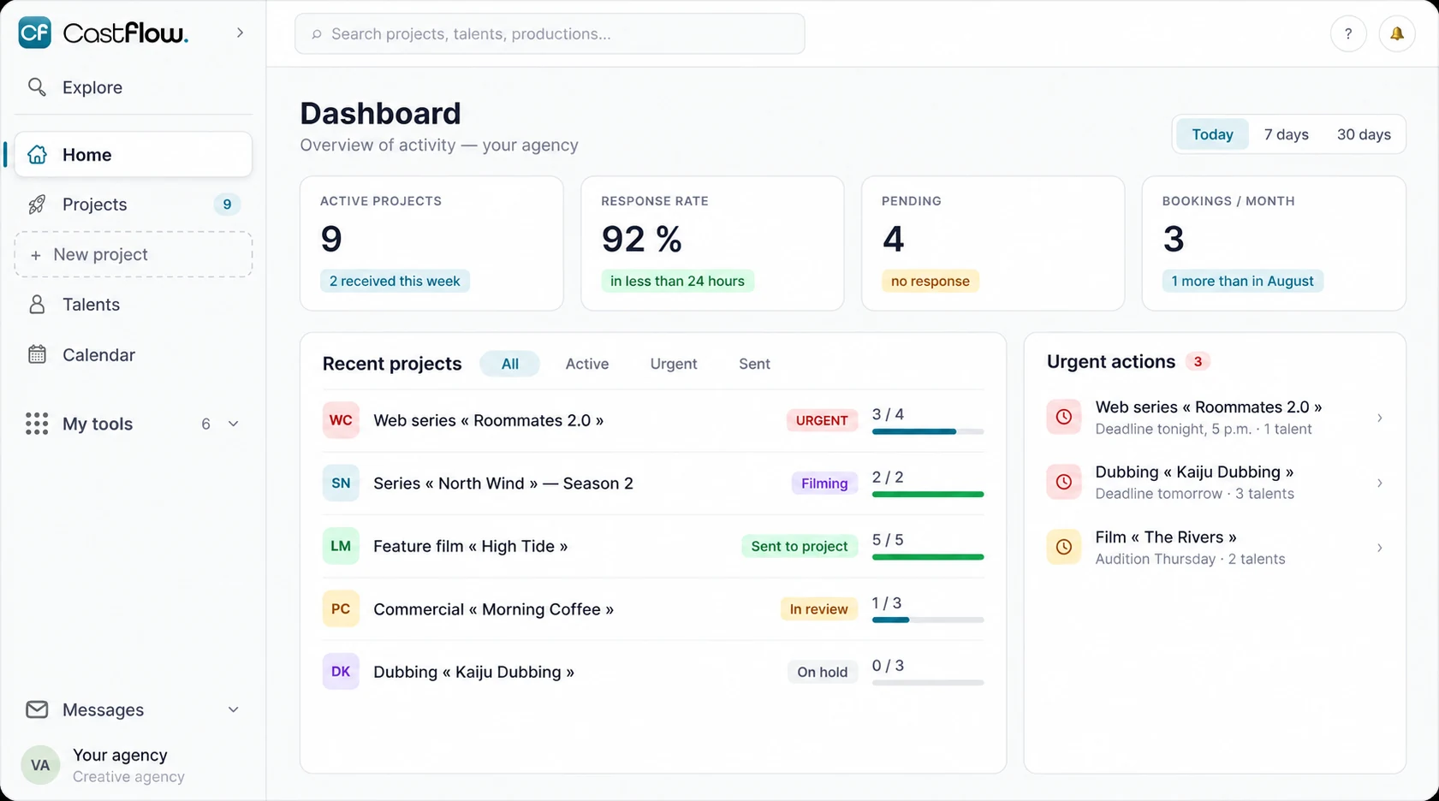Click the Talents person icon
Viewport: 1439px width, 801px height.
coord(37,305)
